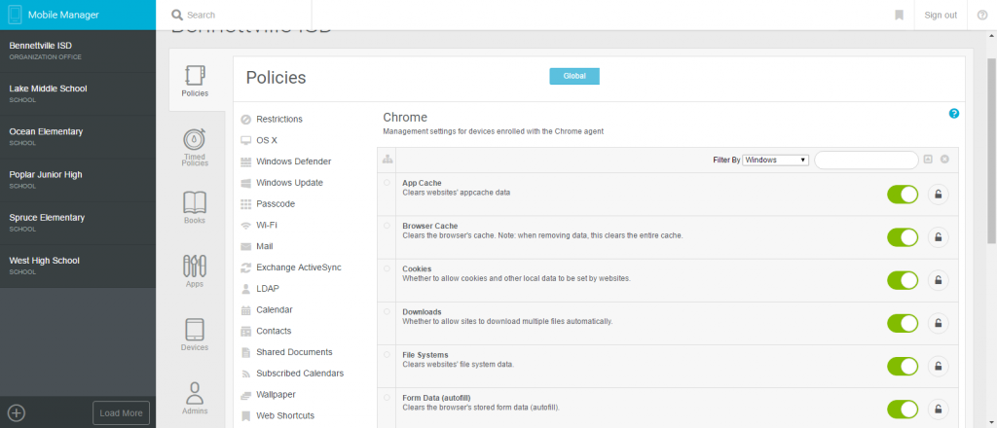The height and width of the screenshot is (428, 997).
Task: Toggle the Browser Cache switch
Action: [x=903, y=237]
